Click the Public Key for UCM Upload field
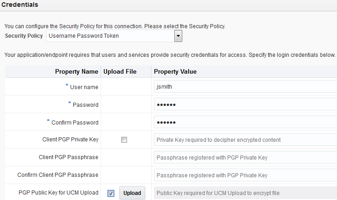 (x=245, y=193)
